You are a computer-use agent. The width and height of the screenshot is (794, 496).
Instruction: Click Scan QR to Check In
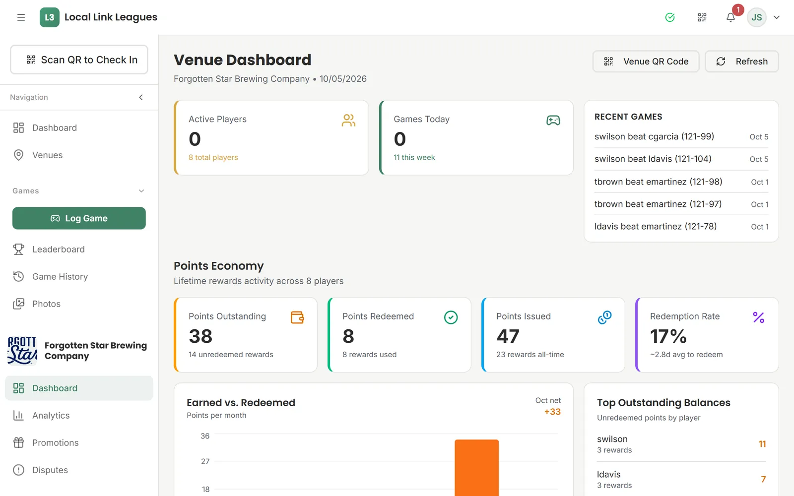[79, 60]
